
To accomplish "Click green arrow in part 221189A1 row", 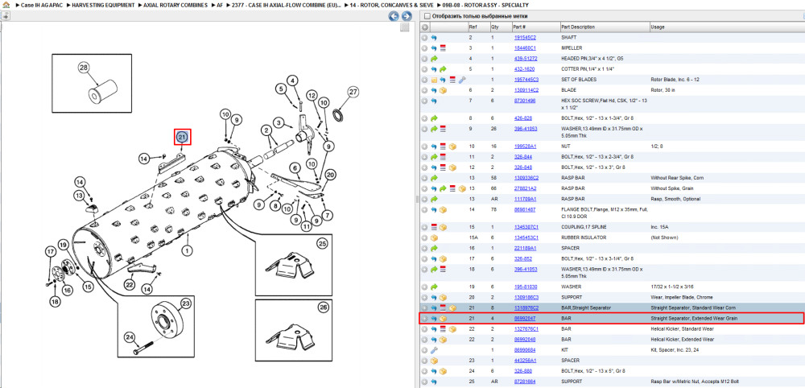I will pos(434,248).
